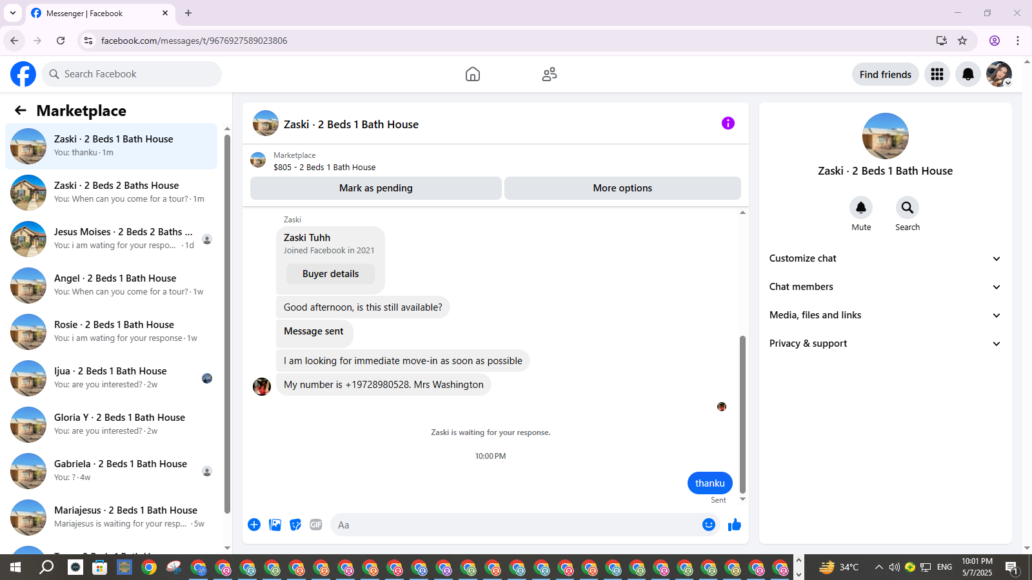
Task: Click house listing thumbnail in right panel
Action: click(x=886, y=136)
